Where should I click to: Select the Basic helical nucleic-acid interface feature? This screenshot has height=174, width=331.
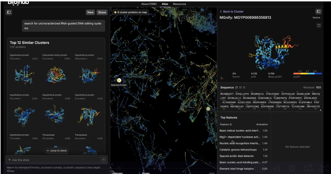coord(243,131)
